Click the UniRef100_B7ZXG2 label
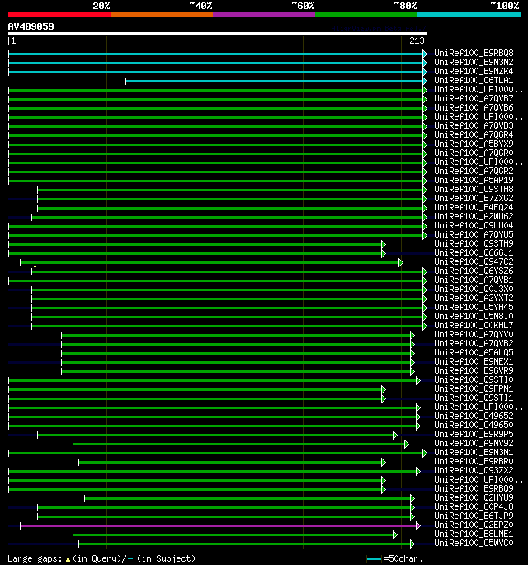This screenshot has width=528, height=565. click(474, 198)
